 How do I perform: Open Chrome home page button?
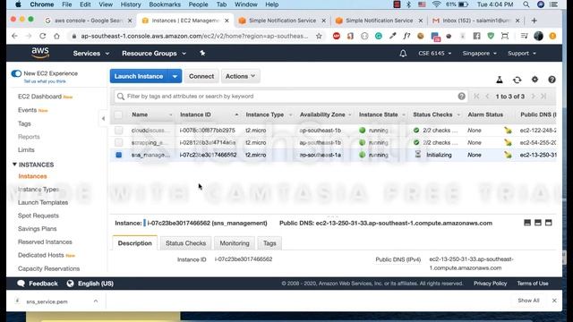click(56, 36)
